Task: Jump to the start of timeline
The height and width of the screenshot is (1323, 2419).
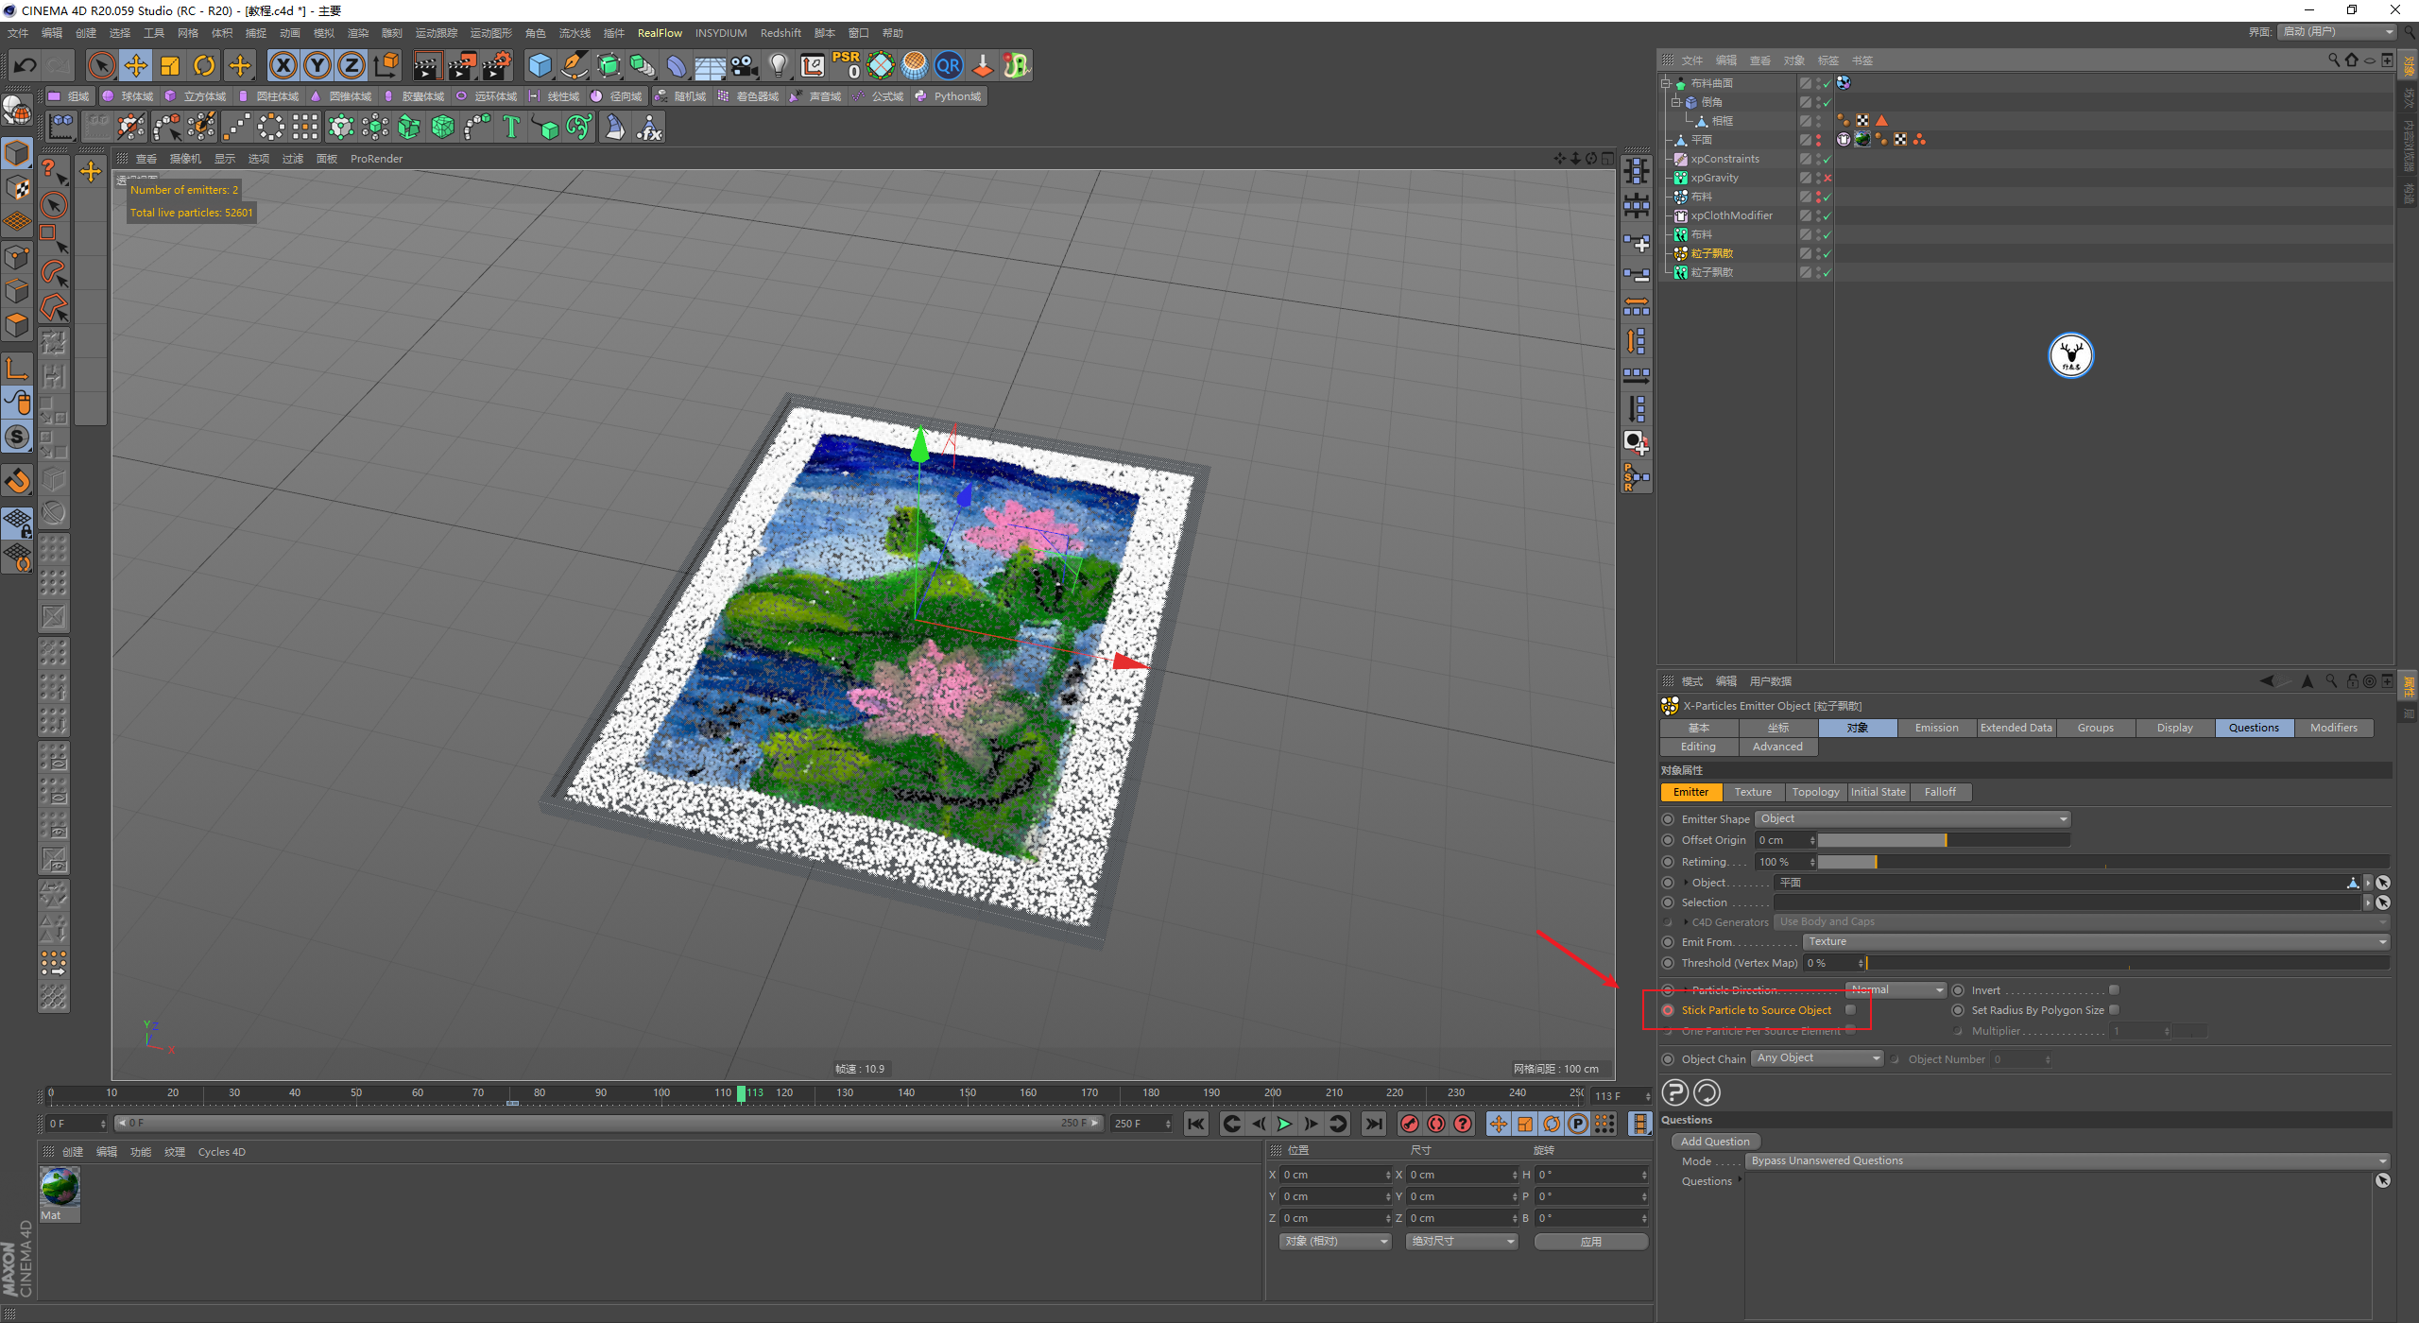Action: [1196, 1124]
